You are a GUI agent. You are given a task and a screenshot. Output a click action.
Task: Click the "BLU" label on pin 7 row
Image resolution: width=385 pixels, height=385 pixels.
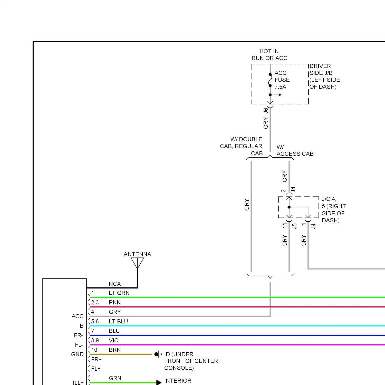pos(114,331)
